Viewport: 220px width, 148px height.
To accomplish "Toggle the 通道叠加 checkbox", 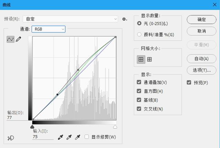I will click(x=139, y=82).
